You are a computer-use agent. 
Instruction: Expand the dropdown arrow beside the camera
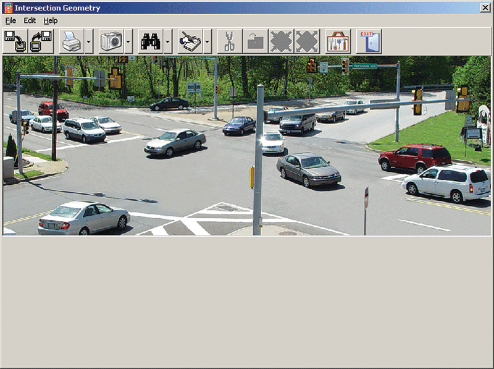tap(128, 41)
